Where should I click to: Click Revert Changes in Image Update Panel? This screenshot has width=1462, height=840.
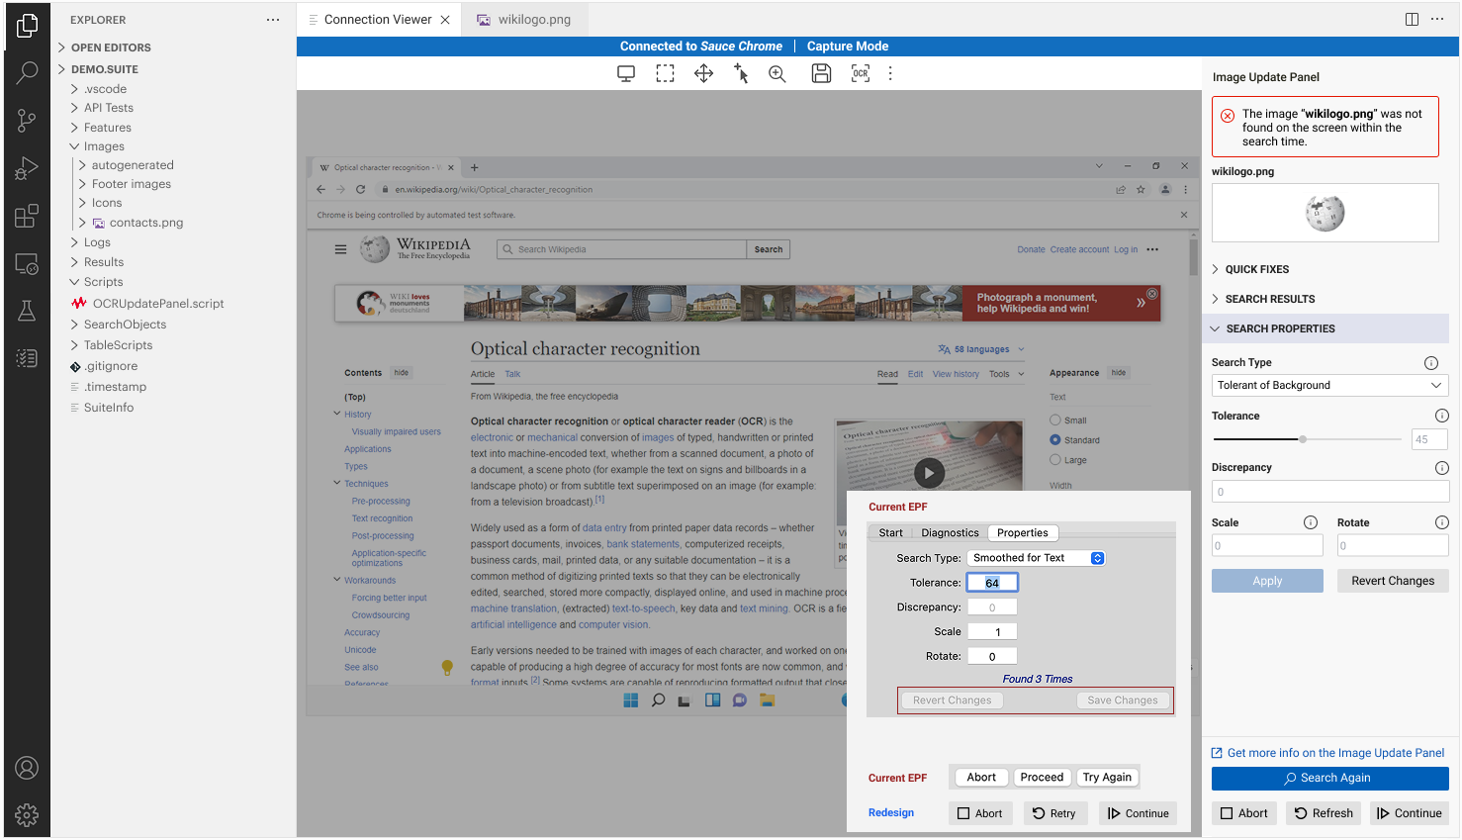pyautogui.click(x=1393, y=581)
